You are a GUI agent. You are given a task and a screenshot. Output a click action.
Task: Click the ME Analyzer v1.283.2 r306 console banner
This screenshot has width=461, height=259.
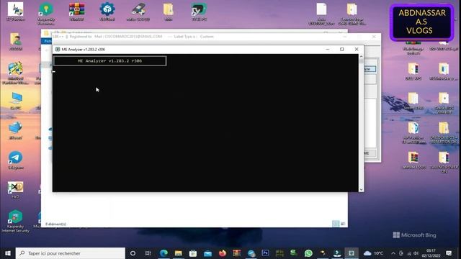(109, 60)
